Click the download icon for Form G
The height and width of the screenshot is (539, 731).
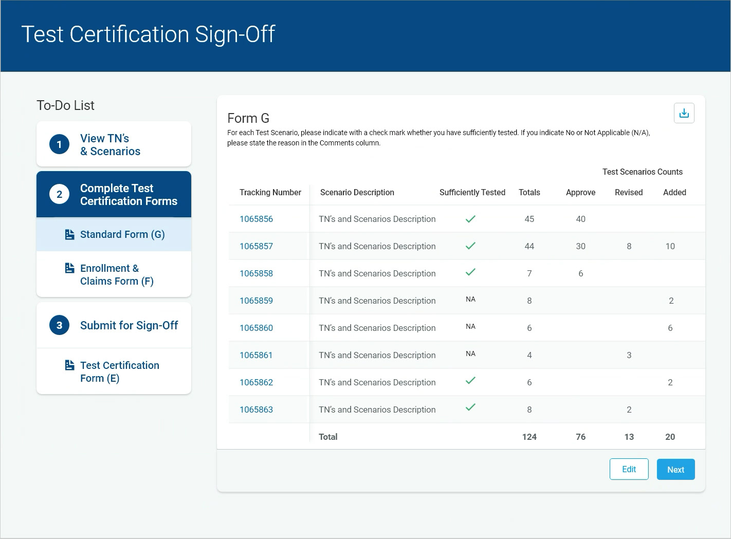(x=684, y=113)
